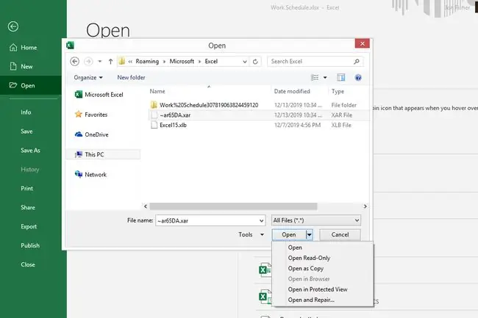Click the horizontal scrollbar thumb
The width and height of the screenshot is (478, 318).
click(x=233, y=206)
